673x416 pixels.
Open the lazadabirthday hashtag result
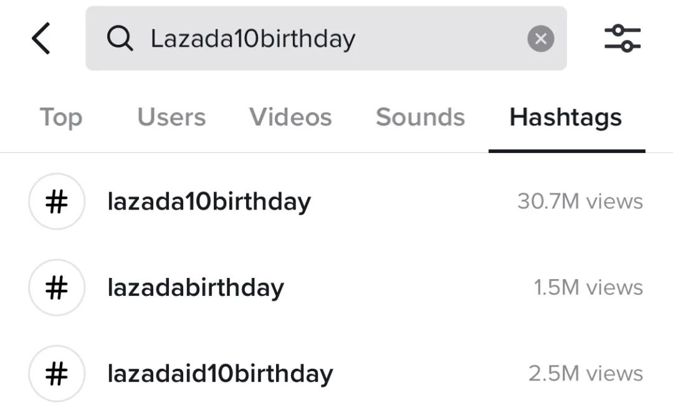pos(196,287)
